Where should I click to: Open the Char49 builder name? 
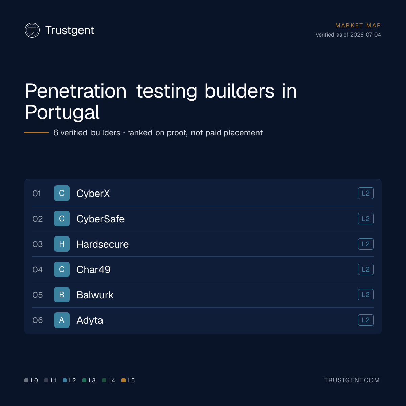tap(93, 270)
